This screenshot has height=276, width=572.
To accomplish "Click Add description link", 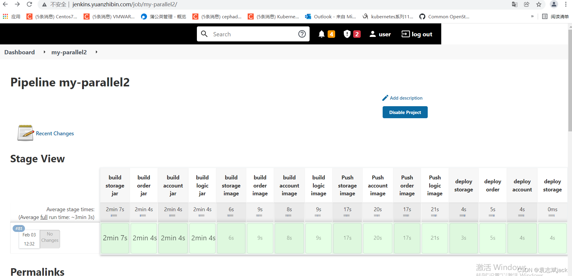I will tap(402, 98).
